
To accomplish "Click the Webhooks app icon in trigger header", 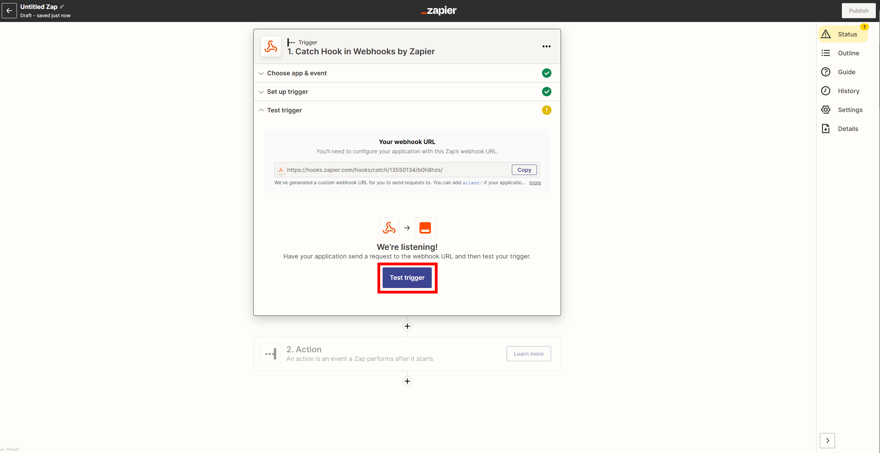I will (271, 46).
